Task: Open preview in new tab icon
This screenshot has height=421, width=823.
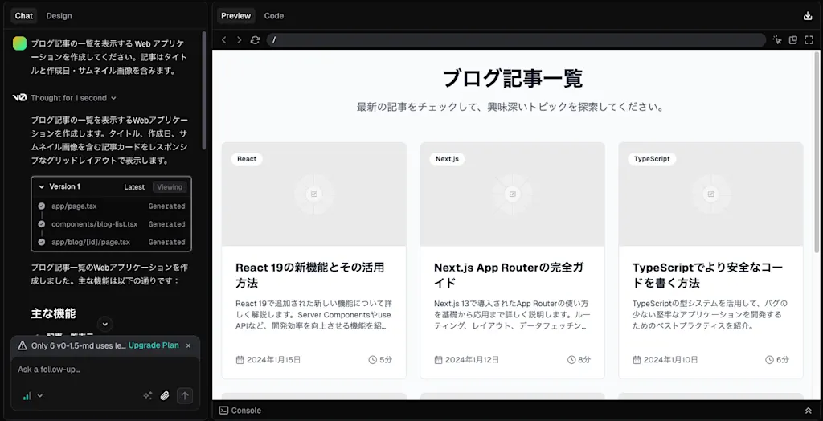Action: 793,40
